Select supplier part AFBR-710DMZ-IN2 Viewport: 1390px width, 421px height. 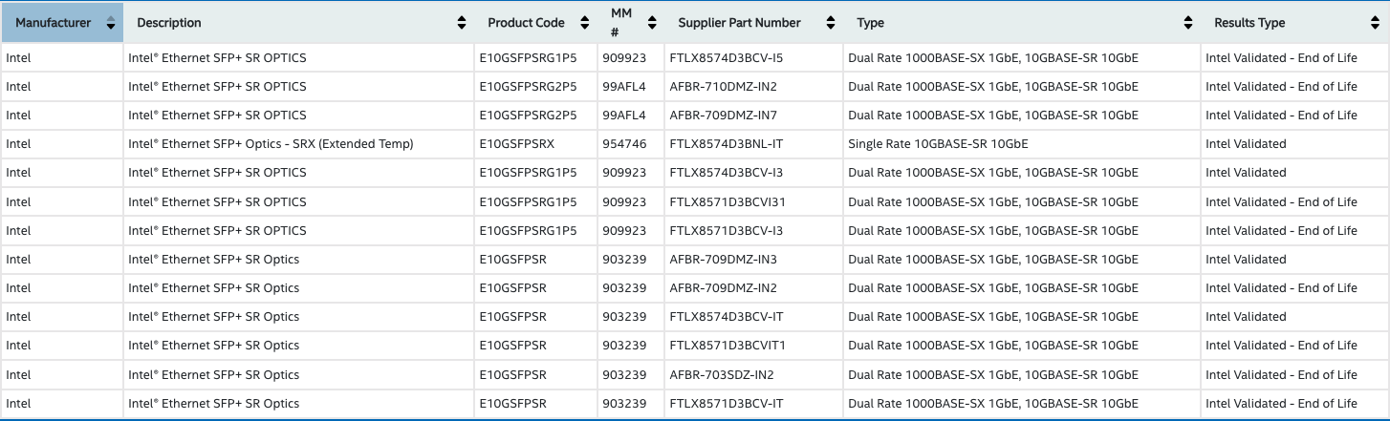click(x=723, y=86)
